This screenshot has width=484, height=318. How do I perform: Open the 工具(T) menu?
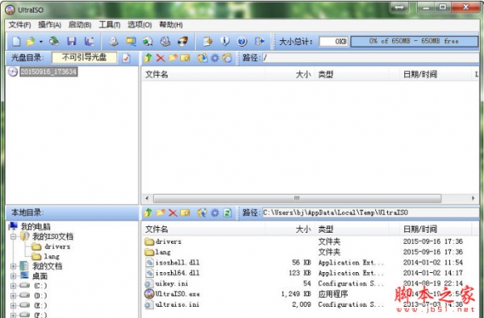coord(110,25)
